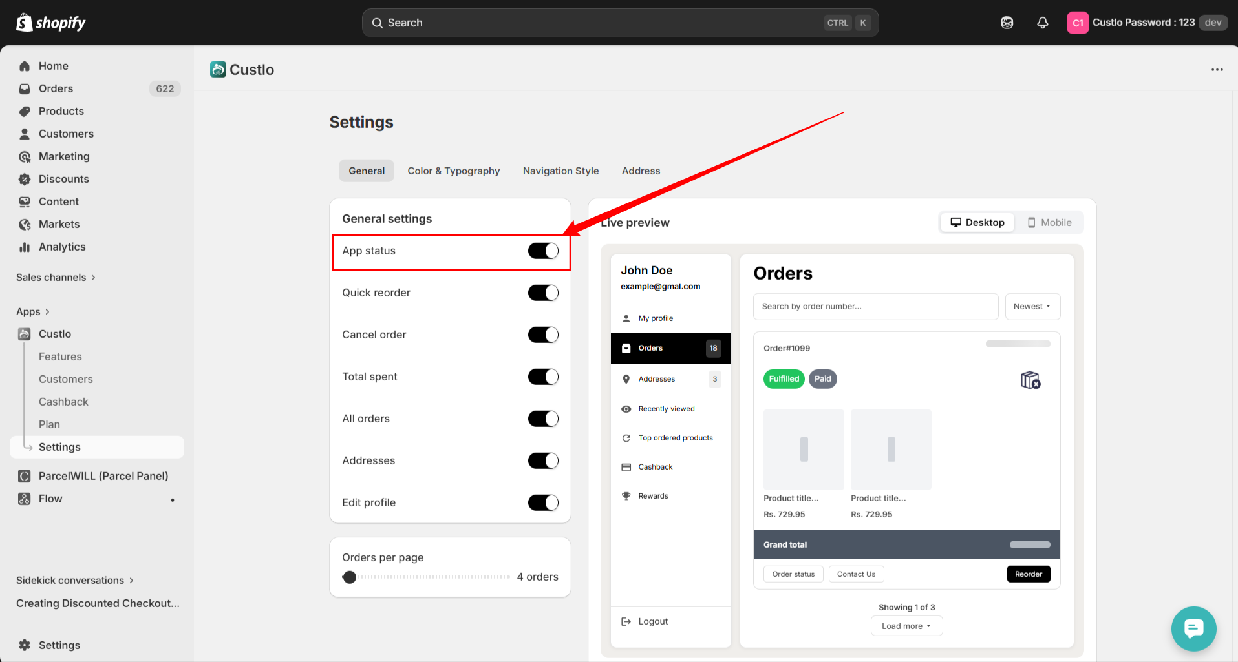
Task: Open Discounts in the sidebar
Action: click(x=63, y=179)
